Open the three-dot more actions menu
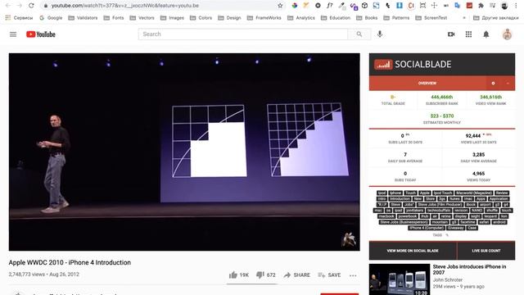 click(353, 275)
